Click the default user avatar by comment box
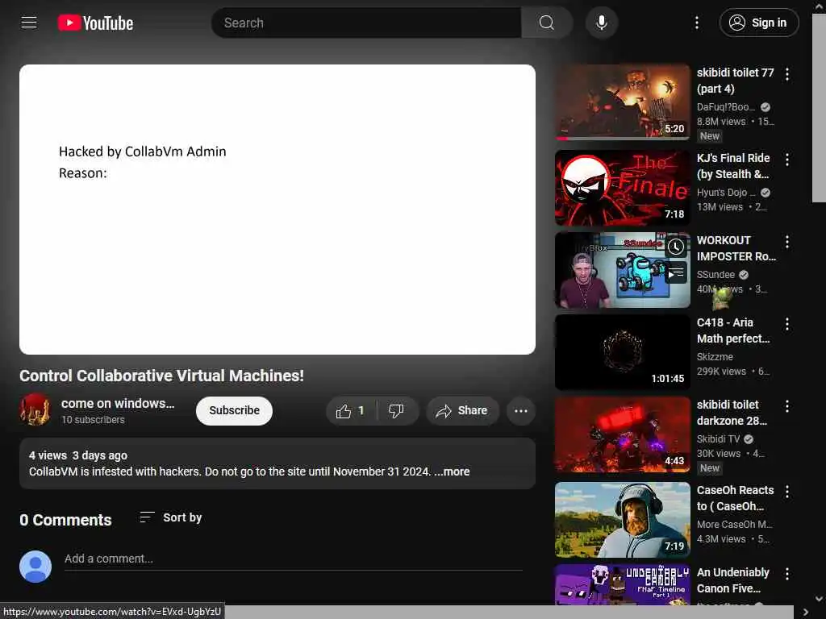The image size is (826, 619). pyautogui.click(x=35, y=567)
